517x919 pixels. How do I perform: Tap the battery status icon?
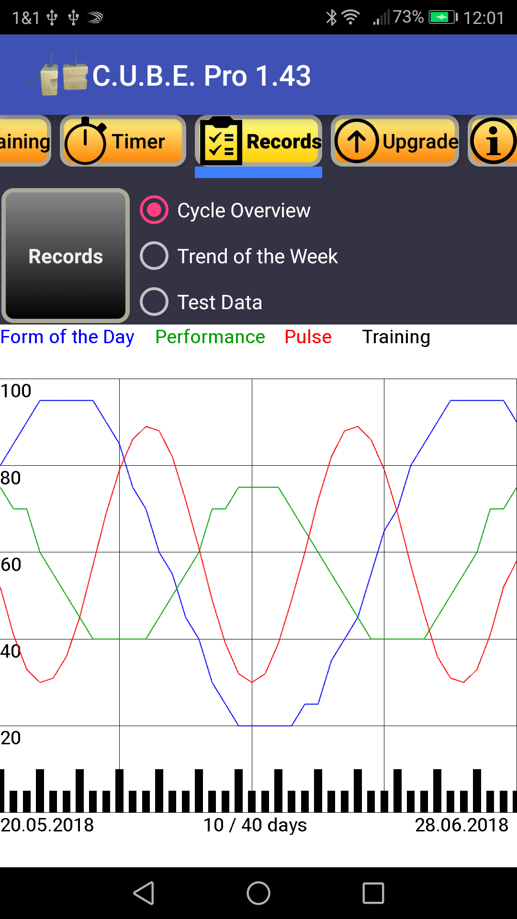[x=443, y=18]
